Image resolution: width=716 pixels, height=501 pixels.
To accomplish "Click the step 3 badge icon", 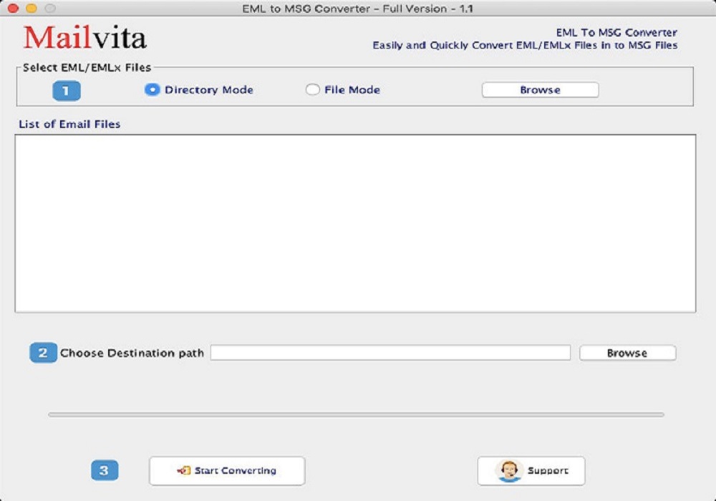I will pyautogui.click(x=105, y=470).
